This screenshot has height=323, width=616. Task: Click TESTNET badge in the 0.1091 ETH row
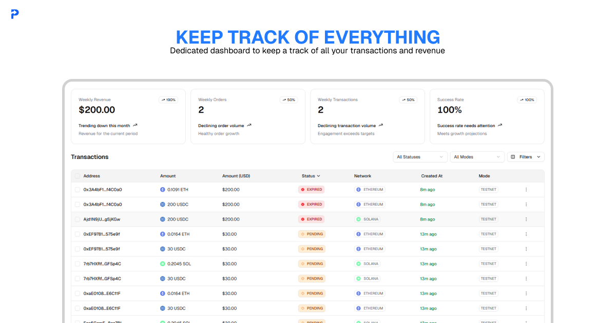click(x=489, y=190)
